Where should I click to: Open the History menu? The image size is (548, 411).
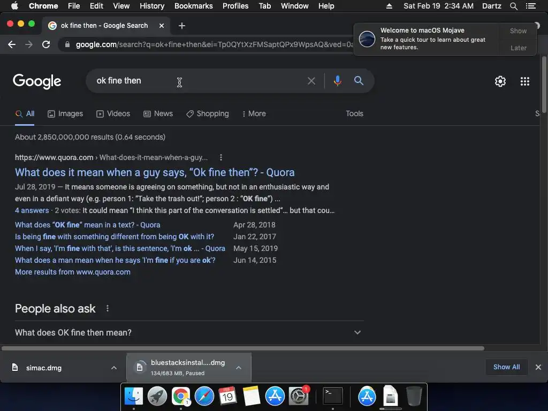click(x=151, y=6)
